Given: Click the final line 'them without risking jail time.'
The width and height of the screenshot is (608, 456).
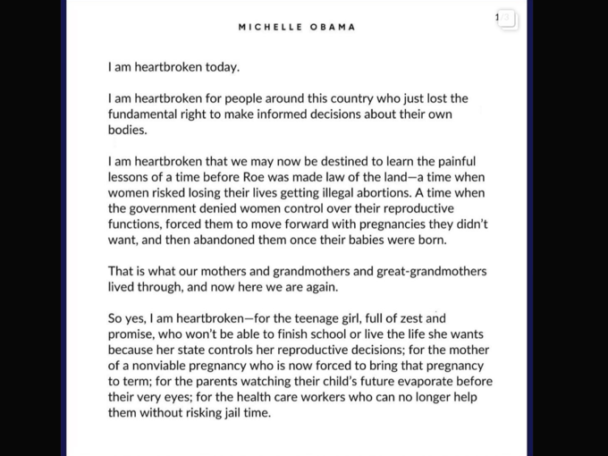Looking at the screenshot, I should point(190,412).
